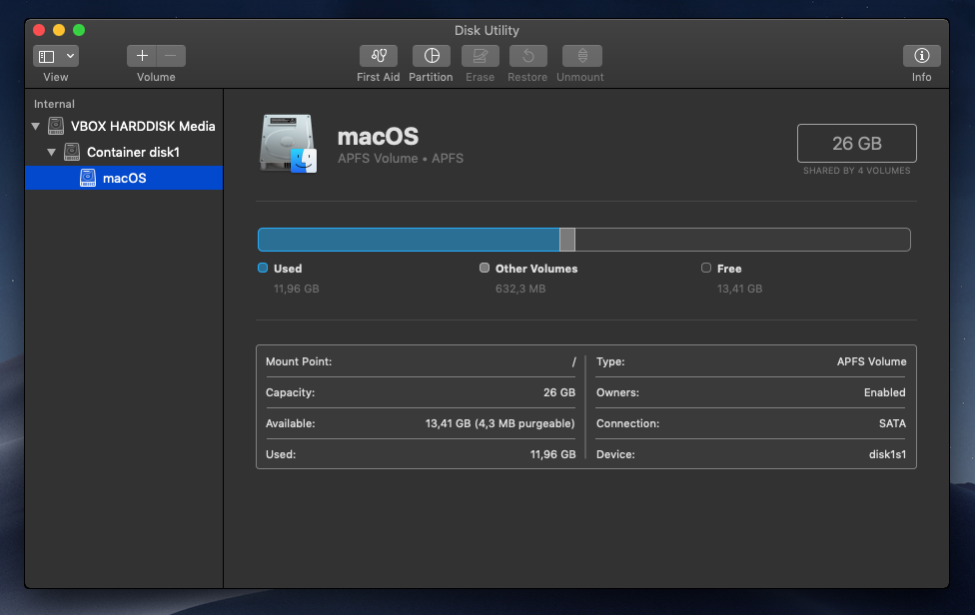Viewport: 975px width, 615px height.
Task: Click the SHARED BY 4 VOLUMES label
Action: (x=856, y=171)
